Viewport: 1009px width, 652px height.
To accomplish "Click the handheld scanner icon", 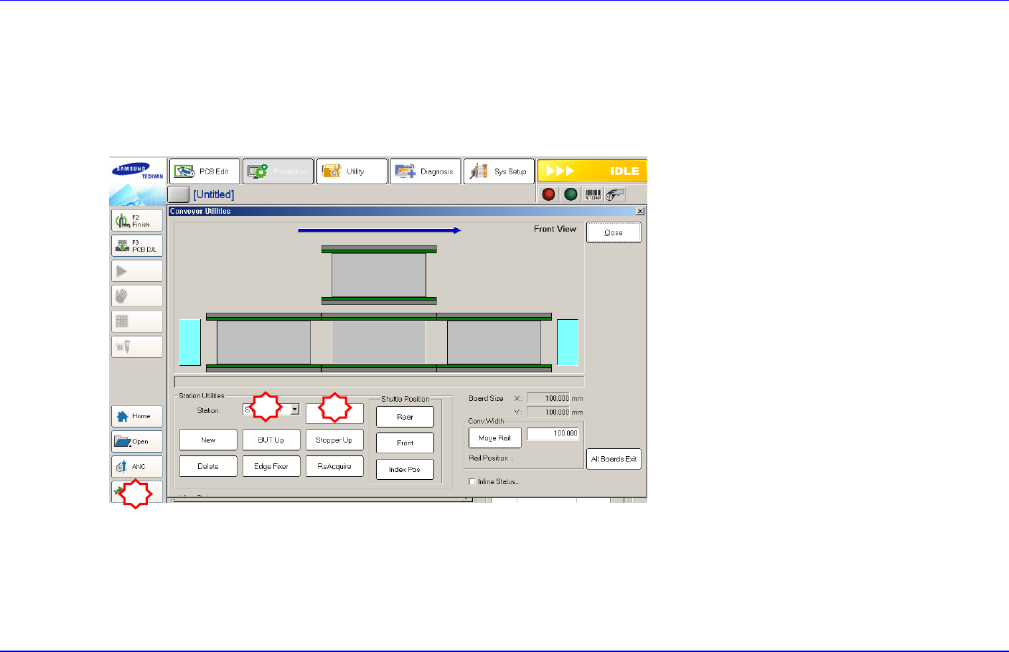I will [x=615, y=194].
